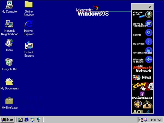Open the lifestyle & travel channel
Viewport: 164px width, 123px height.
click(x=142, y=60)
